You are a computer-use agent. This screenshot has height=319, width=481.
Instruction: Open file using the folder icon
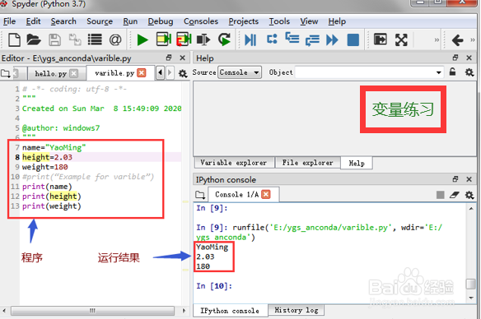(x=34, y=39)
